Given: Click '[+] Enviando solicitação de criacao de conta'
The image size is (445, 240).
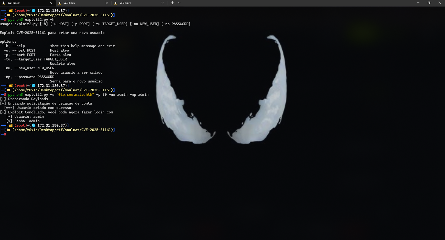Looking at the screenshot, I should 46,103.
